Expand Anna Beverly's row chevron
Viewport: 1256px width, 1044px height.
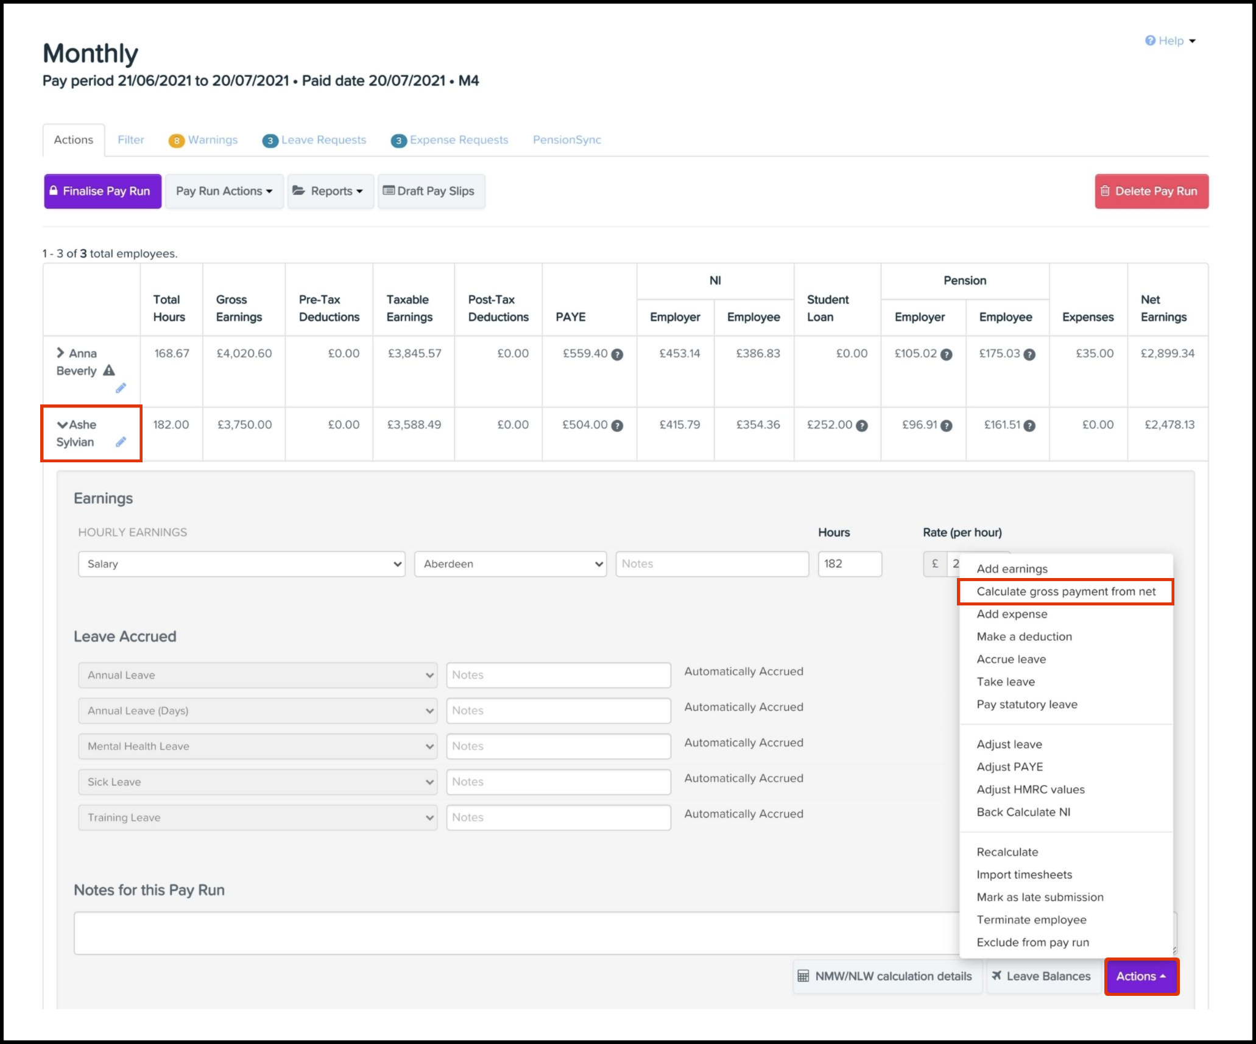pyautogui.click(x=60, y=353)
